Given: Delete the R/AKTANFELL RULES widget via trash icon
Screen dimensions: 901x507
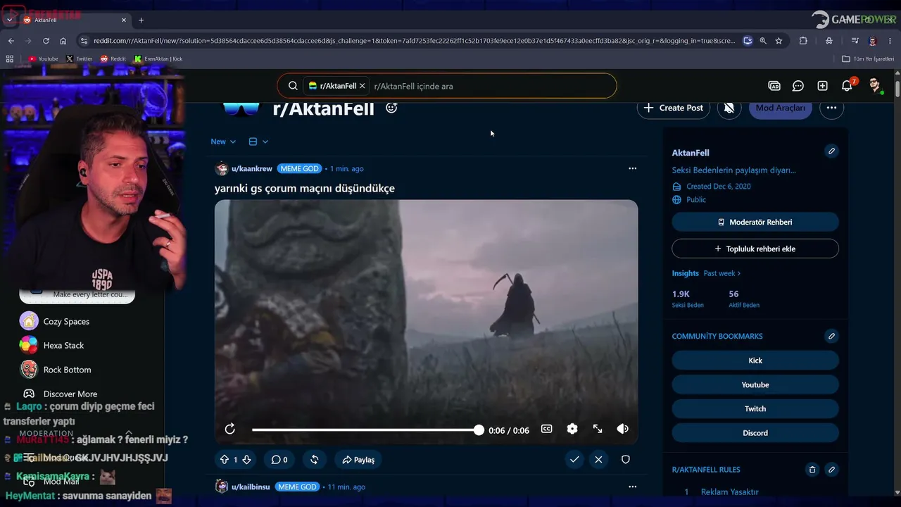Looking at the screenshot, I should tap(812, 470).
